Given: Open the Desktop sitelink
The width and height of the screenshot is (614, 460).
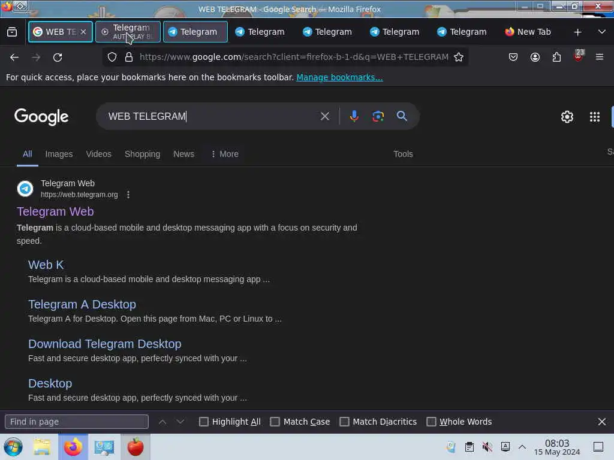Looking at the screenshot, I should [x=50, y=383].
